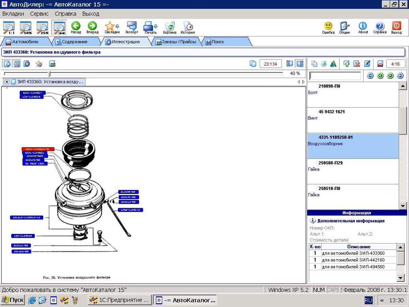Screen dimensions: 409x307
Task: Click the edit note icon in the parts toolbar
Action: click(x=367, y=64)
